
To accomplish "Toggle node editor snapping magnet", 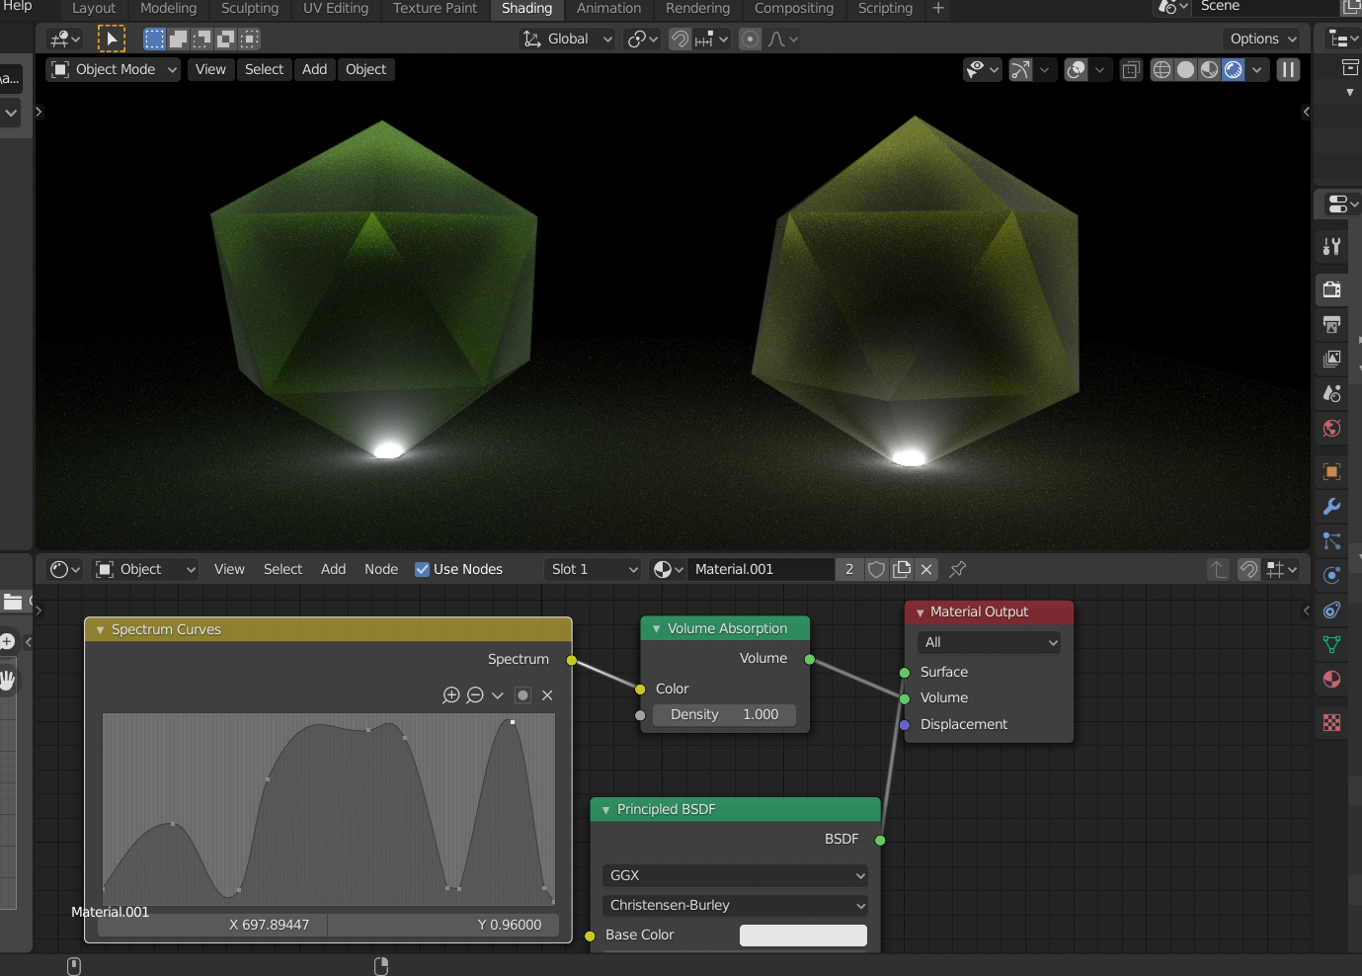I will pos(1248,569).
